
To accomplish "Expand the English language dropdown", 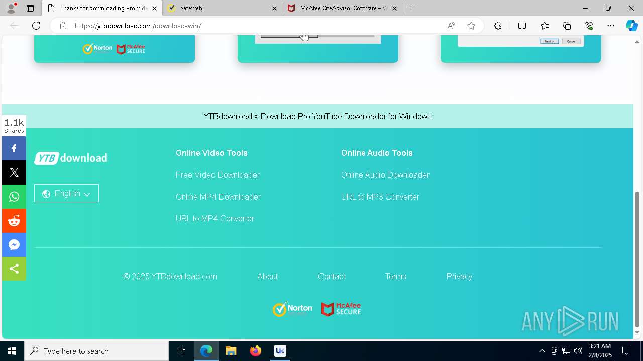I will (x=66, y=193).
